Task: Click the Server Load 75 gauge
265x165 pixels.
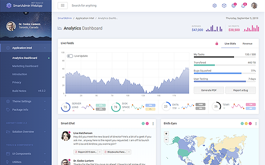Action: [x=65, y=107]
